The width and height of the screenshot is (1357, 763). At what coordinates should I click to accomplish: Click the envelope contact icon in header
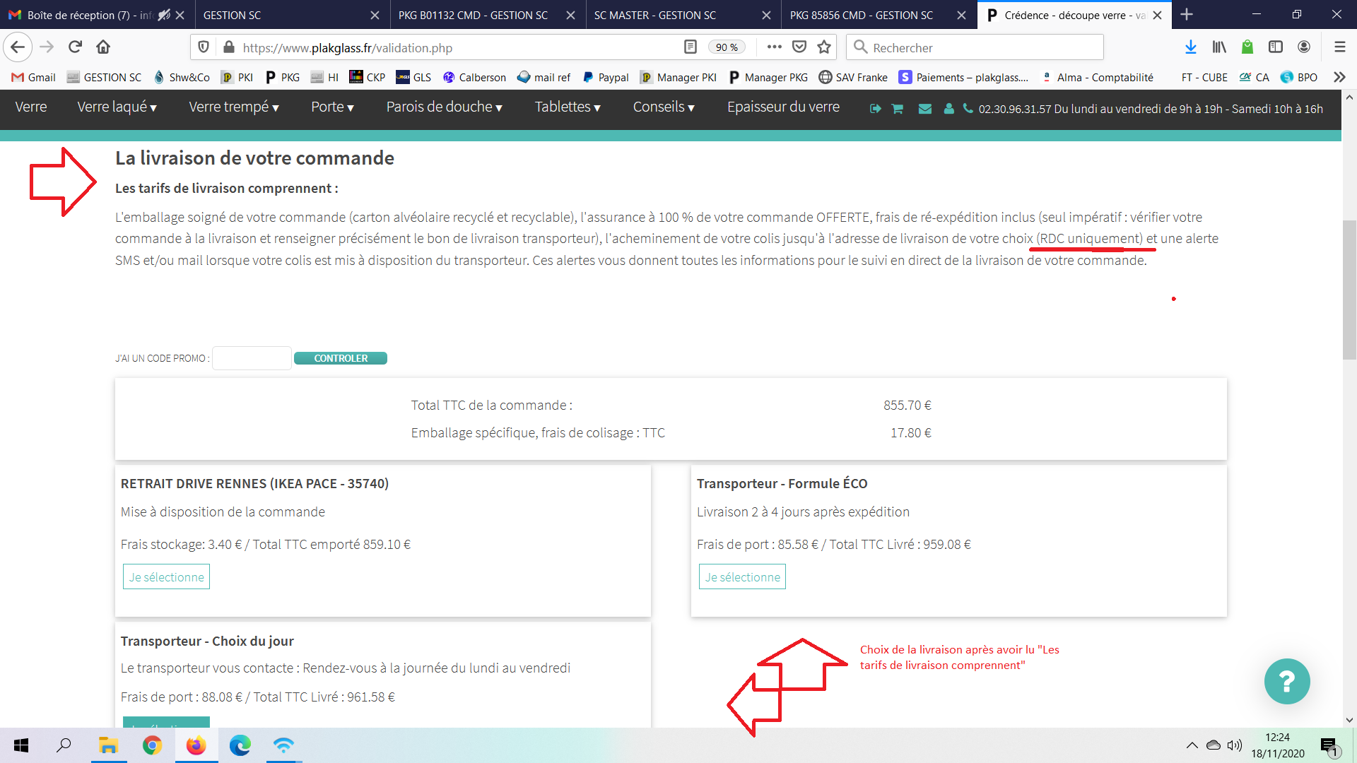click(x=924, y=109)
